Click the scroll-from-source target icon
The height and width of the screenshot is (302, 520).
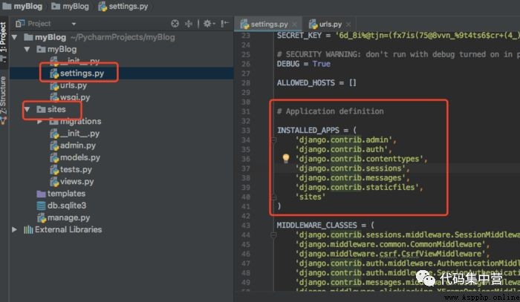coord(175,24)
